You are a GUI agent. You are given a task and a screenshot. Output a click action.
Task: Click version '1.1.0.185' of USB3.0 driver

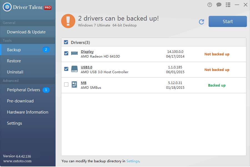[x=175, y=67]
